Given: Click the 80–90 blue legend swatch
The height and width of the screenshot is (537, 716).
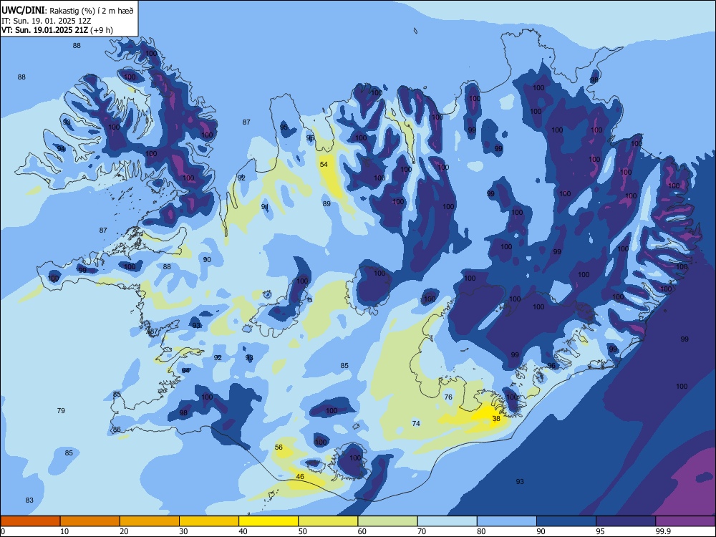Looking at the screenshot, I should [507, 521].
